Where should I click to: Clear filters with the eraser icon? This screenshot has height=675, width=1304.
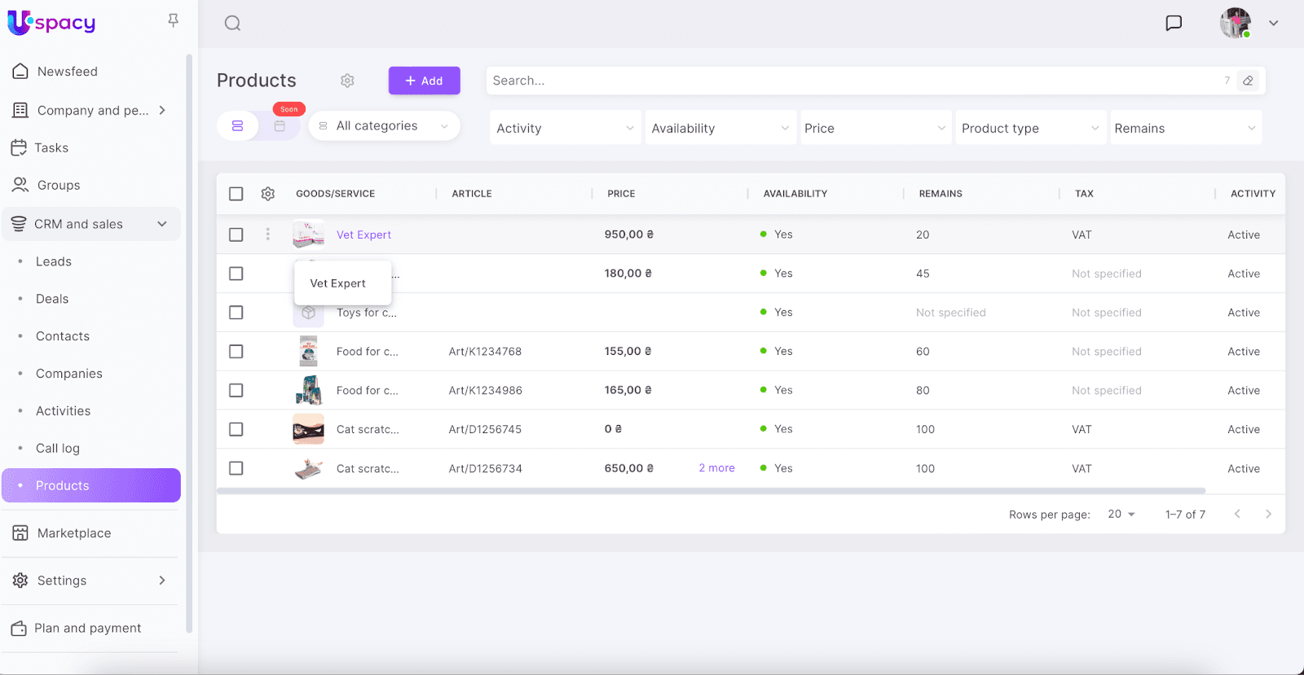pos(1248,81)
